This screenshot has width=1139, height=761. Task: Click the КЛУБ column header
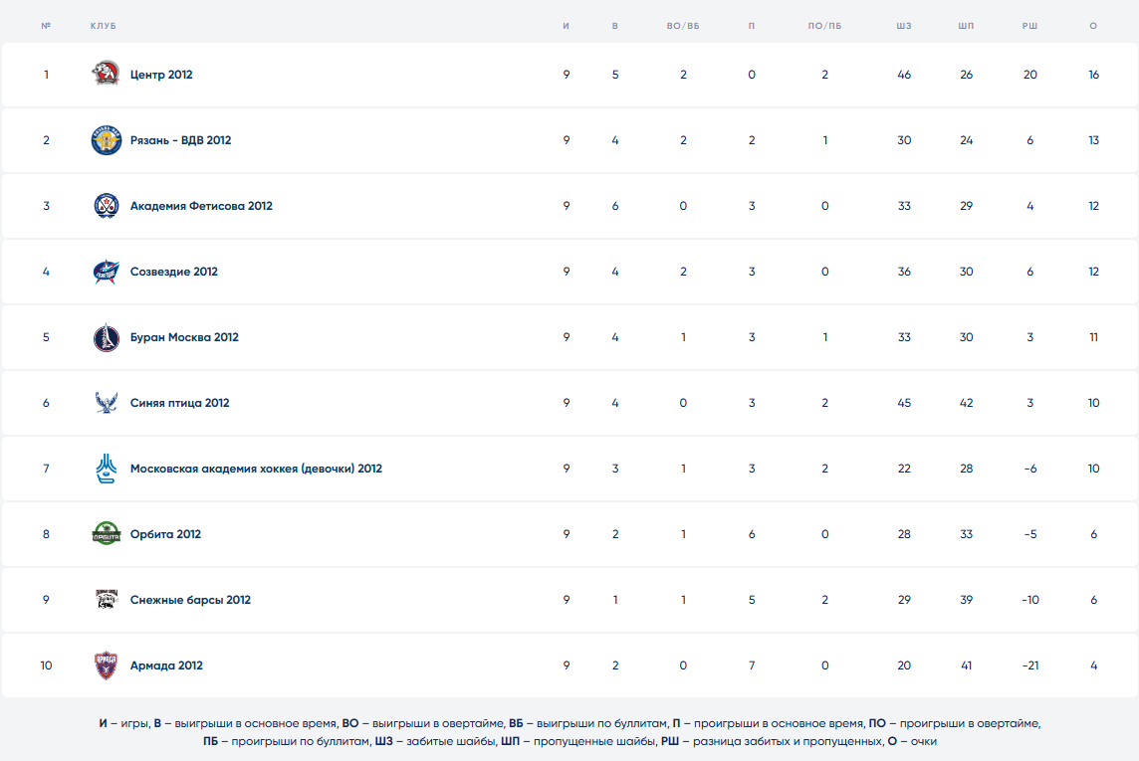point(103,26)
